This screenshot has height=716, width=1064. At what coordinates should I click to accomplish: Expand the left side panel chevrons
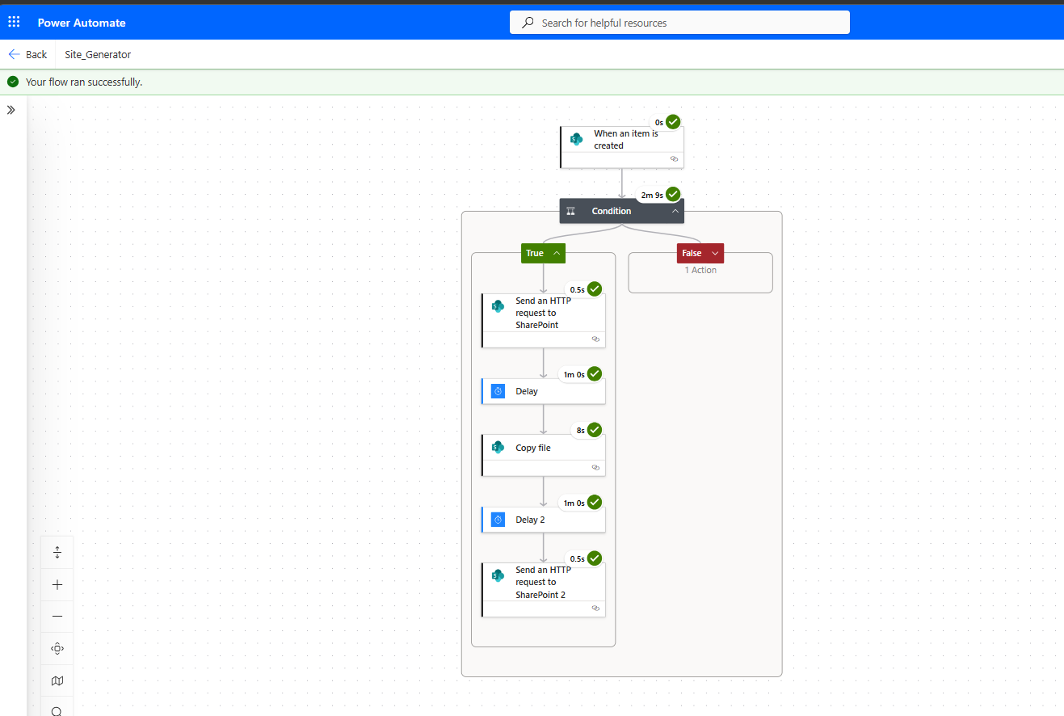11,110
